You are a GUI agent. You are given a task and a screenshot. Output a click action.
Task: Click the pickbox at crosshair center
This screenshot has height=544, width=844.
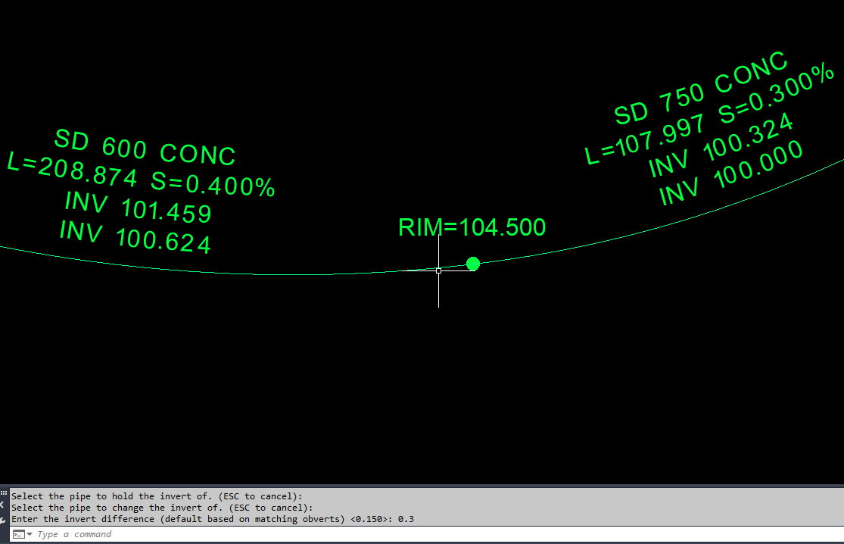coord(439,271)
